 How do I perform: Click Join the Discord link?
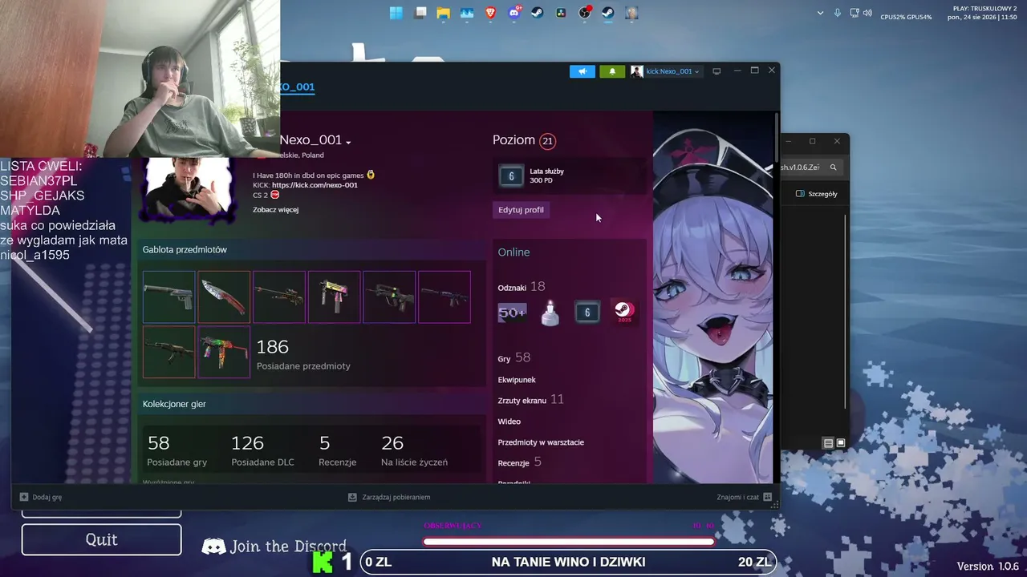[x=274, y=547]
